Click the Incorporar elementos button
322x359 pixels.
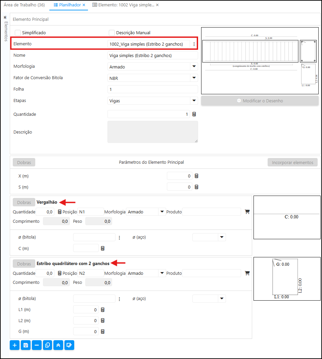tap(292, 162)
